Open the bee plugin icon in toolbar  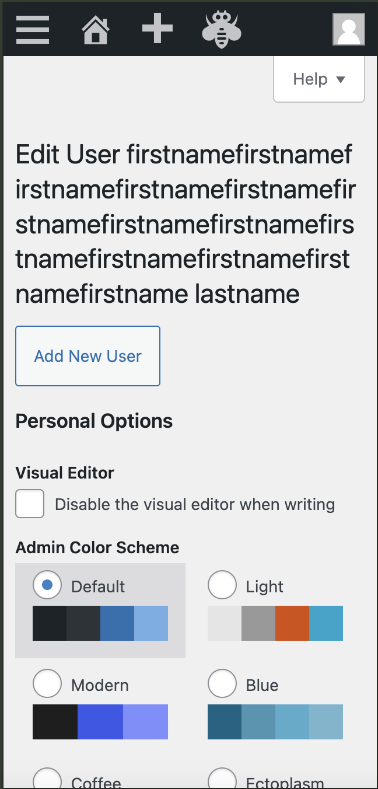click(222, 29)
